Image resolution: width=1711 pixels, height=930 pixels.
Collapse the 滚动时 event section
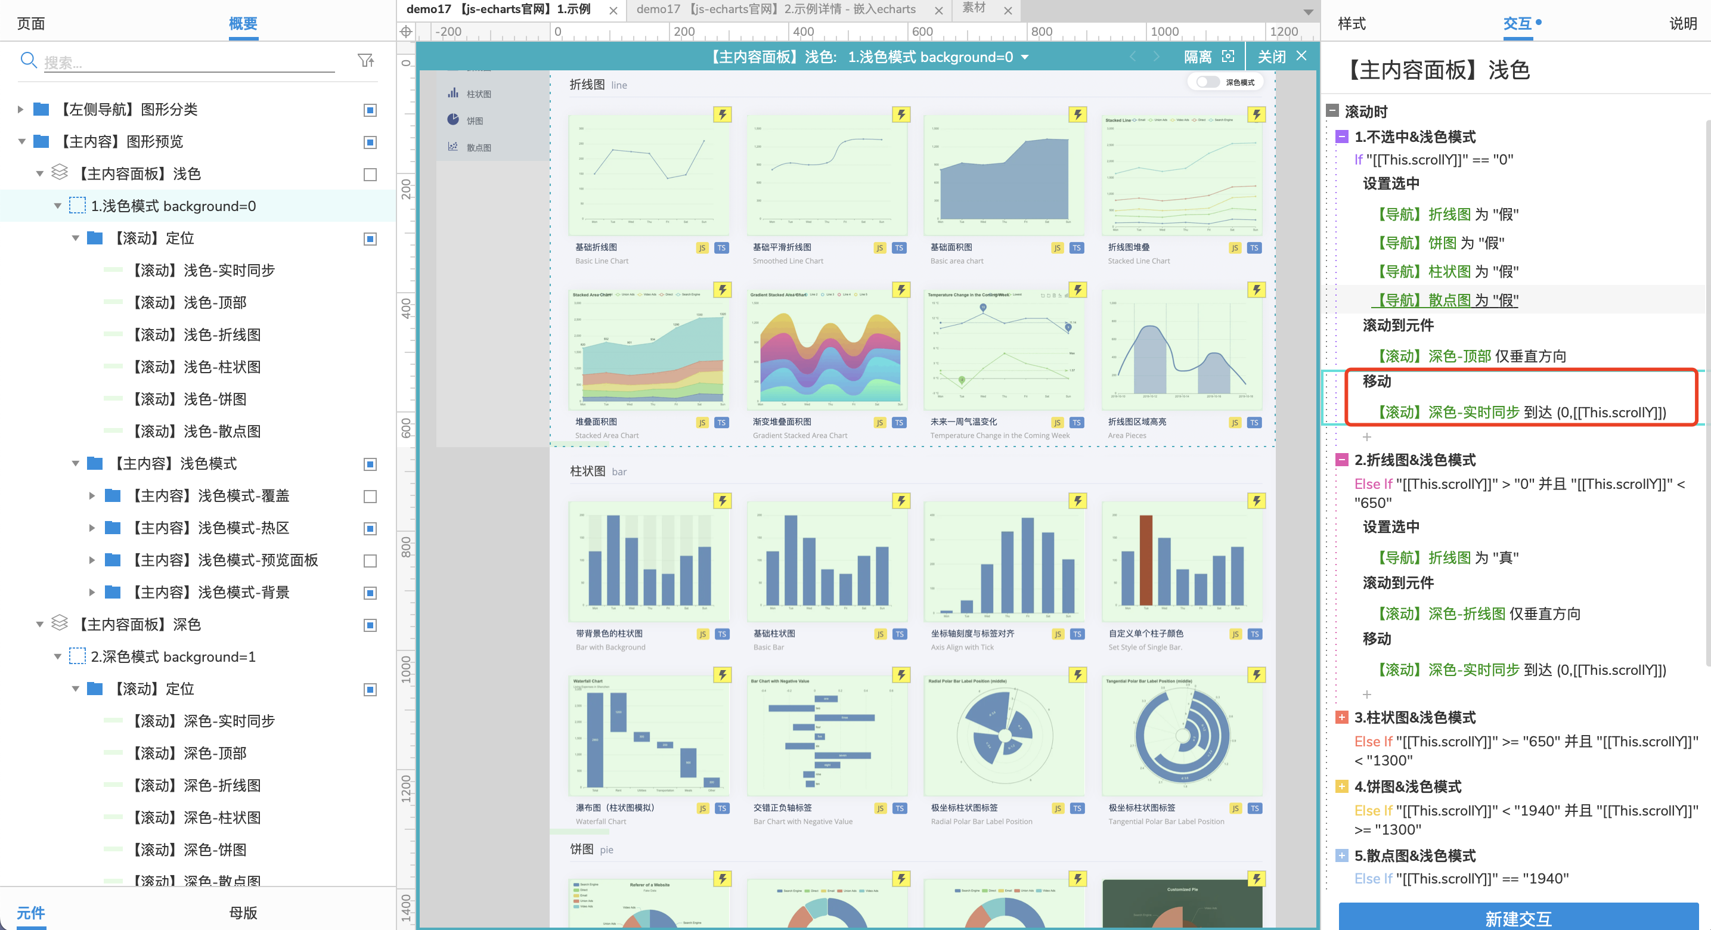click(1332, 110)
